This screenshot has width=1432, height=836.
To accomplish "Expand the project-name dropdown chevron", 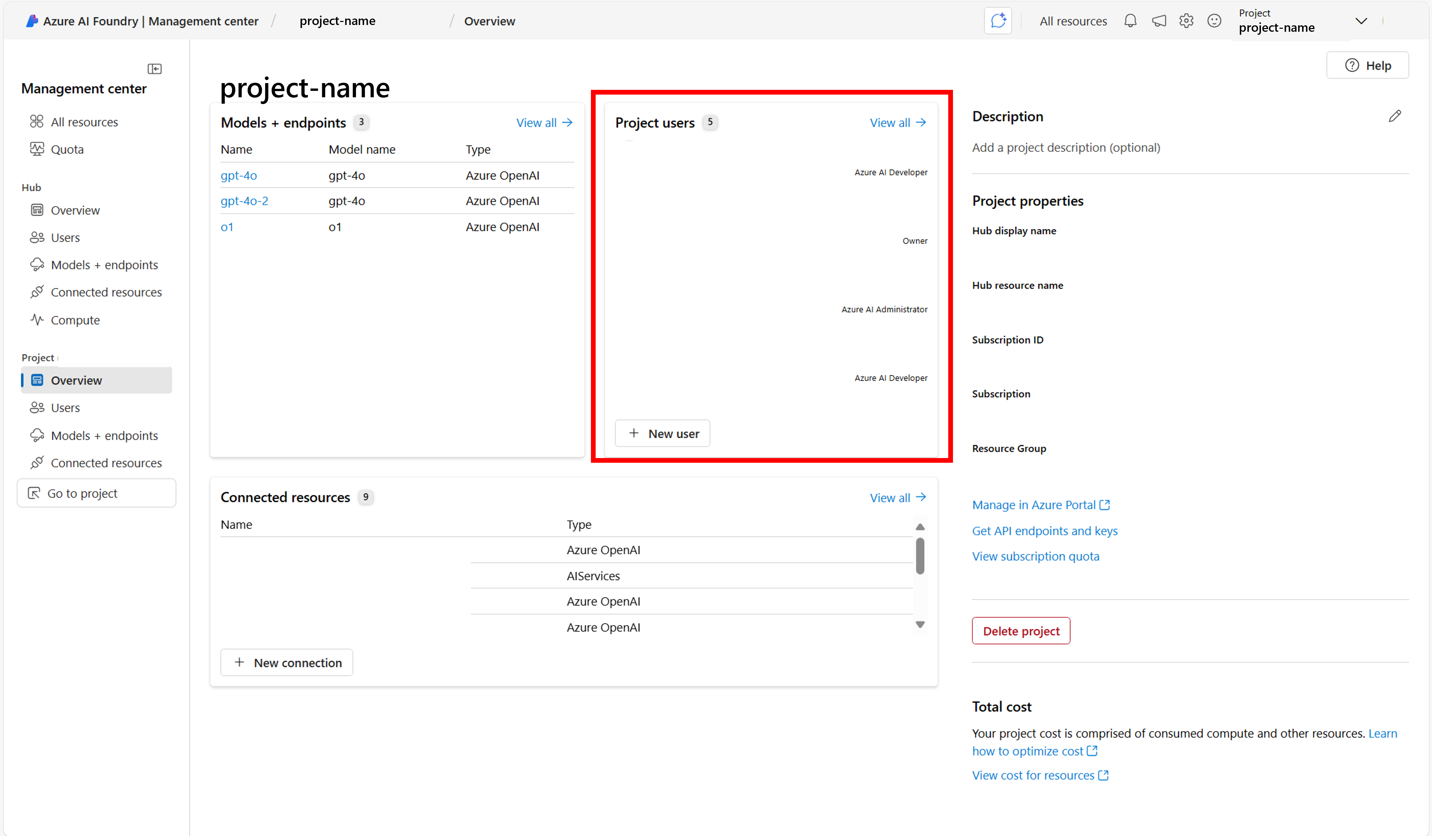I will click(1362, 21).
